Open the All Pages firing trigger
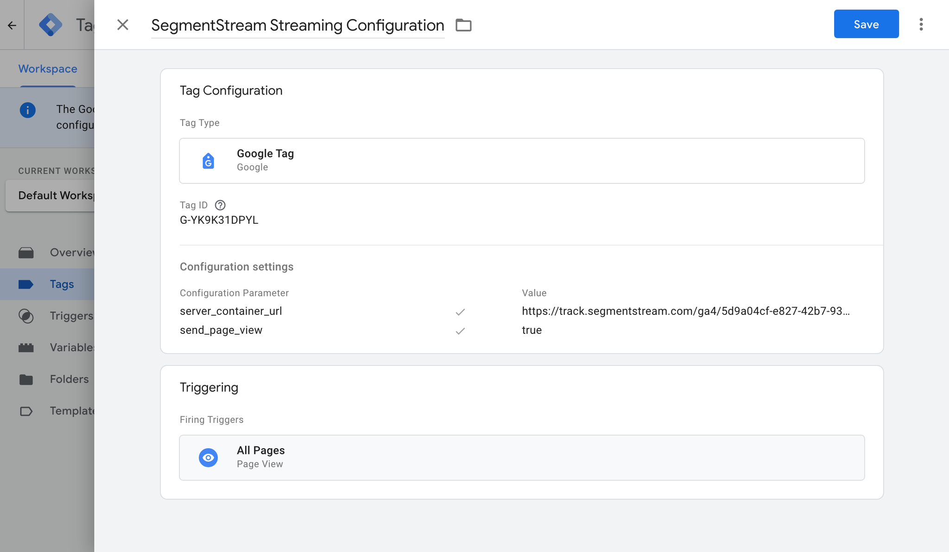 point(522,458)
